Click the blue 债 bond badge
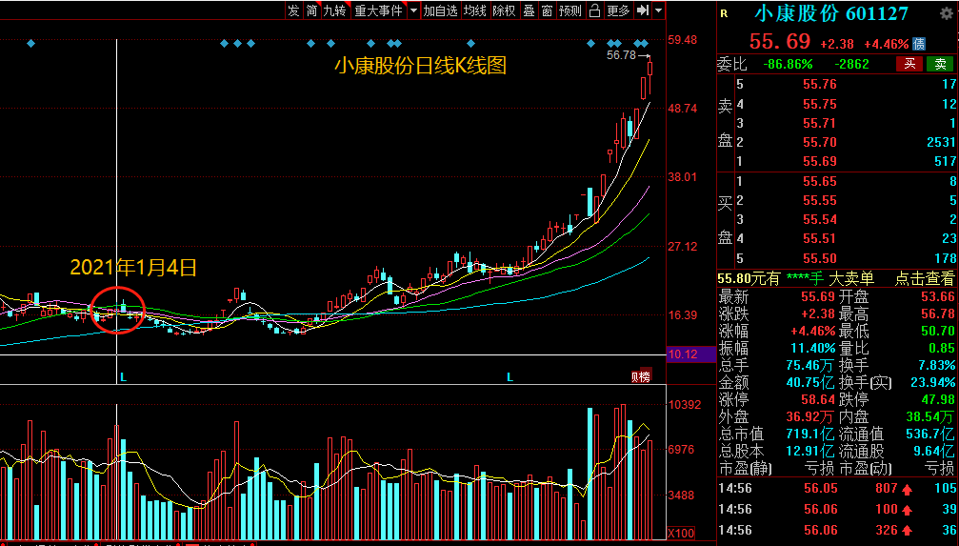The width and height of the screenshot is (959, 546). pyautogui.click(x=919, y=44)
